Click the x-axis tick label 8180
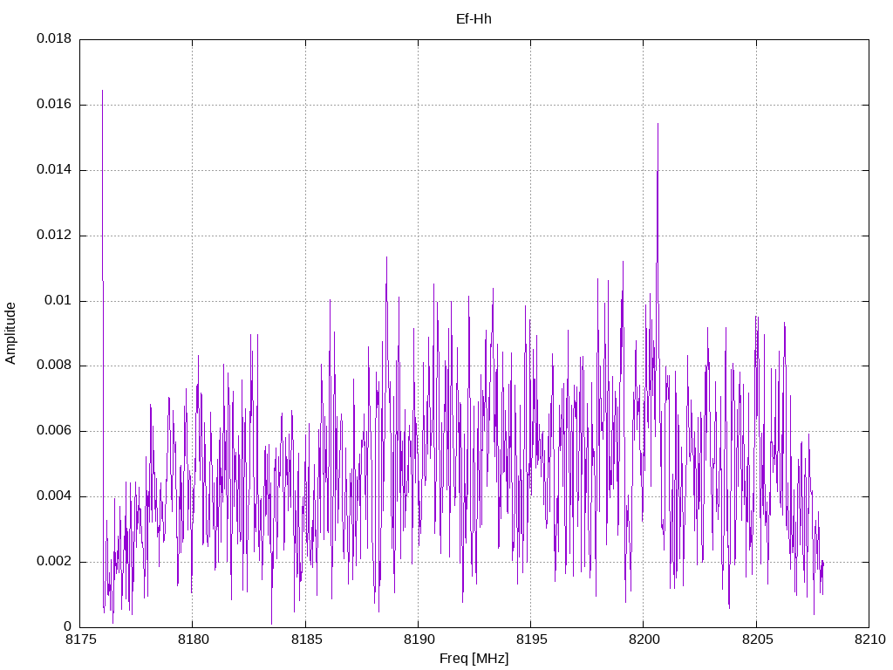Image resolution: width=893 pixels, height=670 pixels. tap(193, 639)
